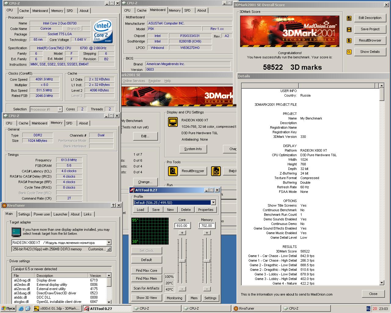
Task: Select the Power user tab in RivaTuner
Action: [42, 214]
